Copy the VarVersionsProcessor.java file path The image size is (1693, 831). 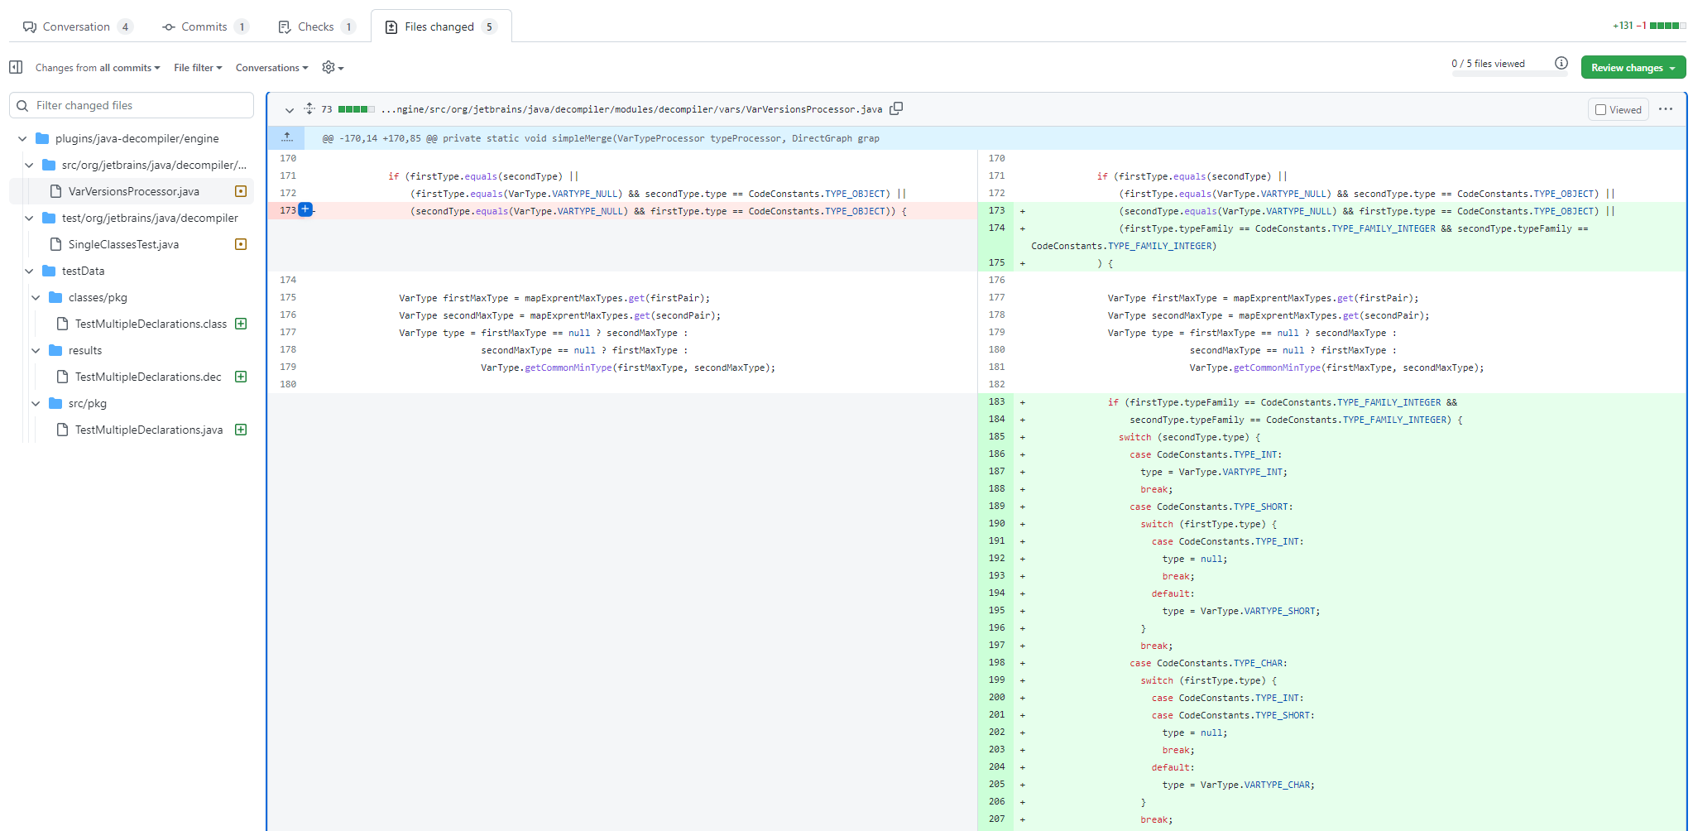[896, 108]
